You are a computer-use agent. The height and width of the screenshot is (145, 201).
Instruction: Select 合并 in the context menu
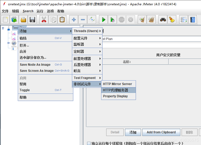(45, 51)
